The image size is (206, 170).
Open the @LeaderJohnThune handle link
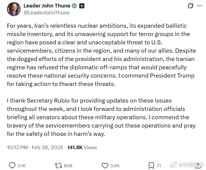(47, 12)
